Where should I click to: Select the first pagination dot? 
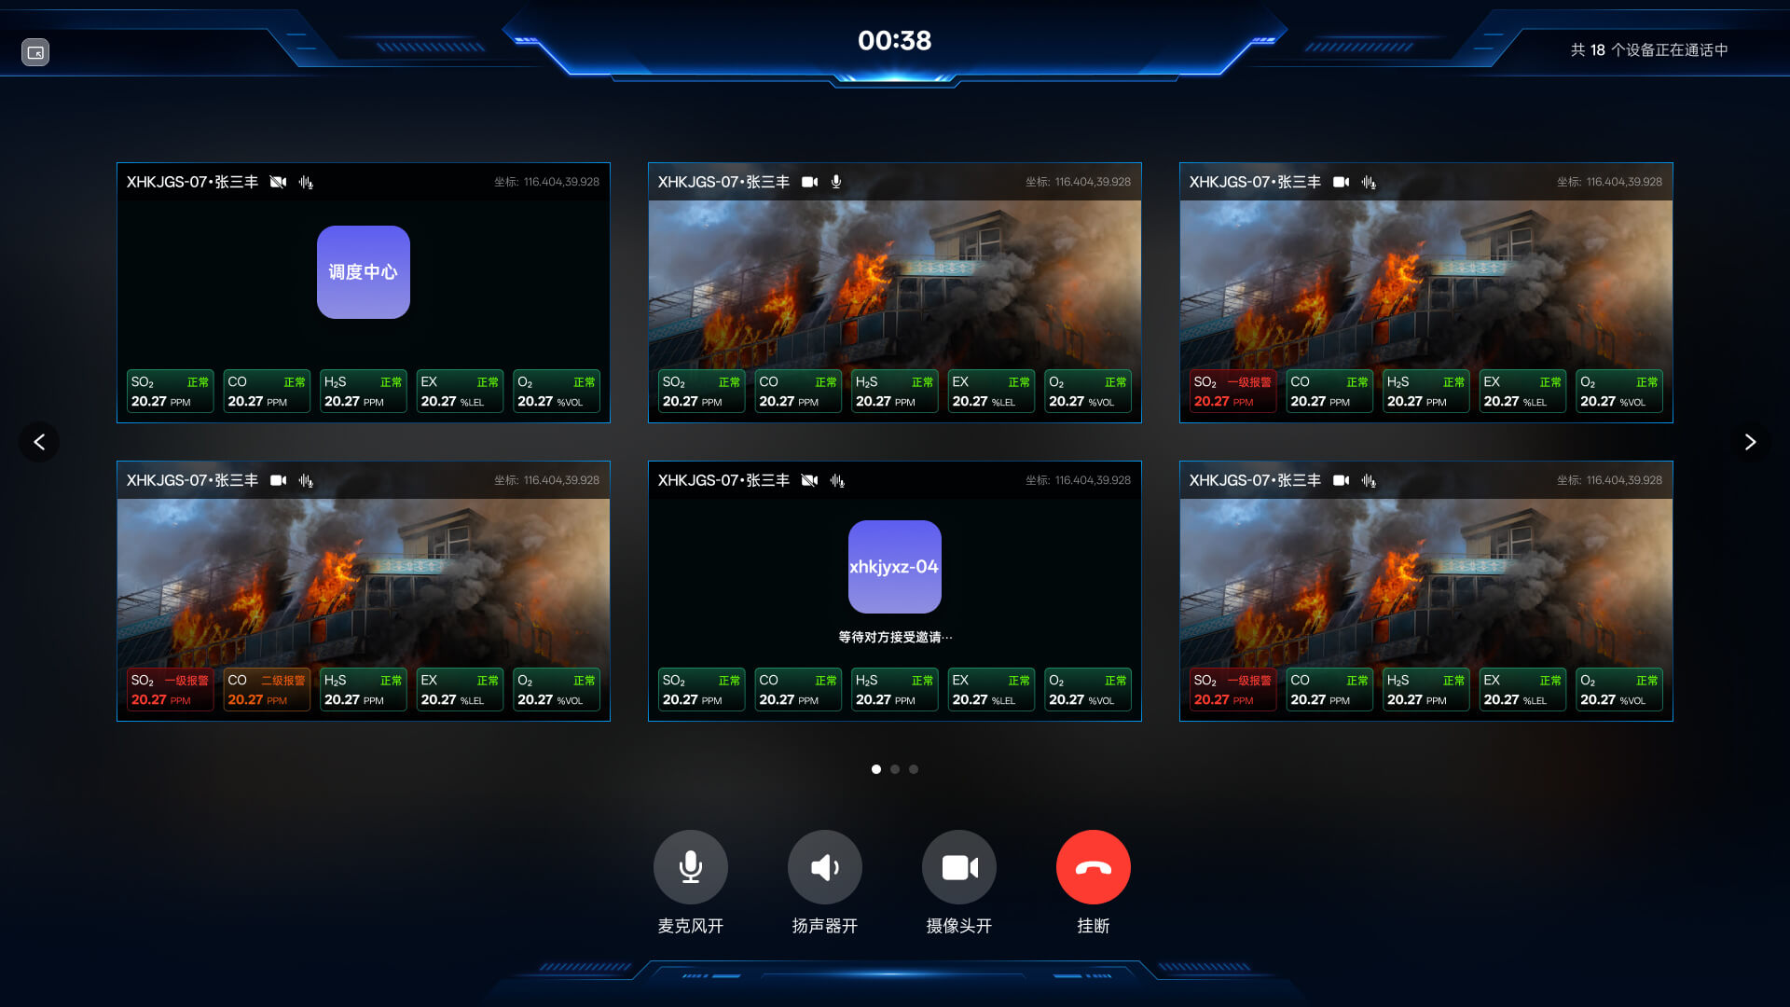pyautogui.click(x=876, y=769)
